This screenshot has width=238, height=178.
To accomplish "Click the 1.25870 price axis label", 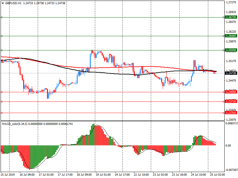I will pyautogui.click(x=231, y=42).
